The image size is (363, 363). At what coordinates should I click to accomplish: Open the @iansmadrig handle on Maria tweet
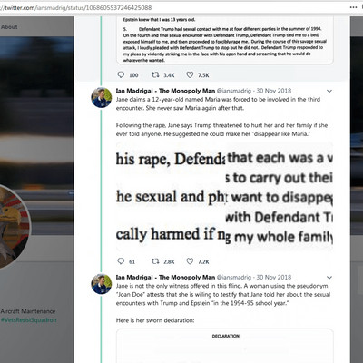click(234, 91)
